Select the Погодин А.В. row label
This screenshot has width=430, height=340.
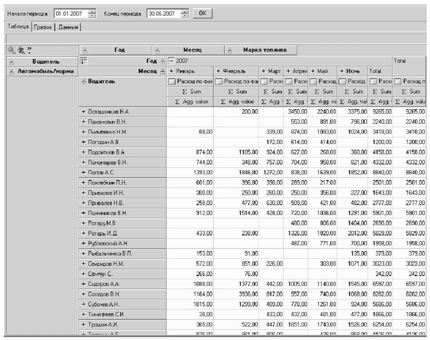(x=122, y=142)
